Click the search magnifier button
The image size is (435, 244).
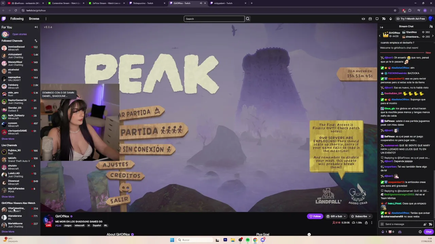pos(248,19)
